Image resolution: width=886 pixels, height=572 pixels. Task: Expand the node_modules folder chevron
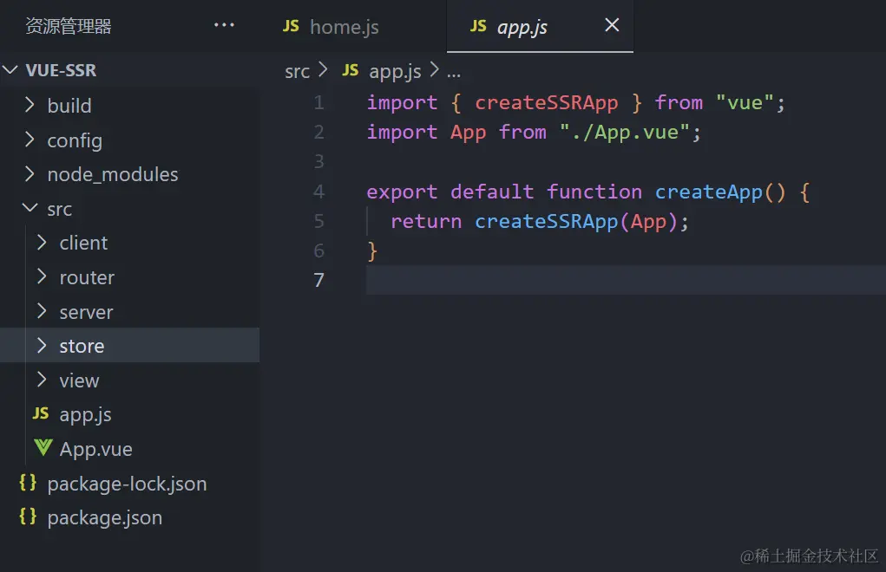(x=30, y=174)
